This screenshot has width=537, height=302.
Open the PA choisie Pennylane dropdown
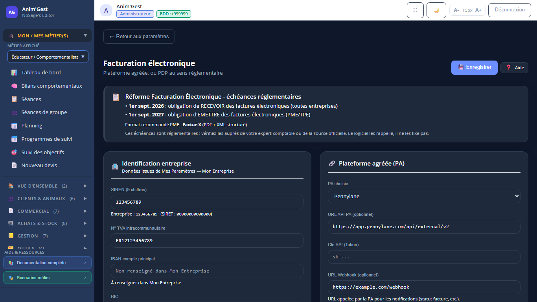(x=424, y=196)
